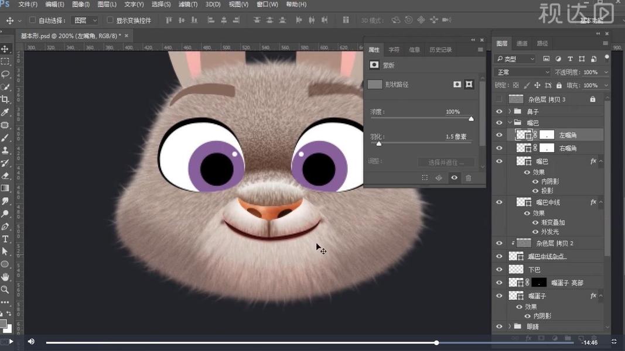Click the 选择并遮住 button
This screenshot has width=625, height=351.
446,163
